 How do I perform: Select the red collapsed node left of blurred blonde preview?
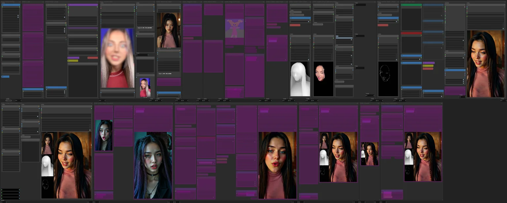93,58
